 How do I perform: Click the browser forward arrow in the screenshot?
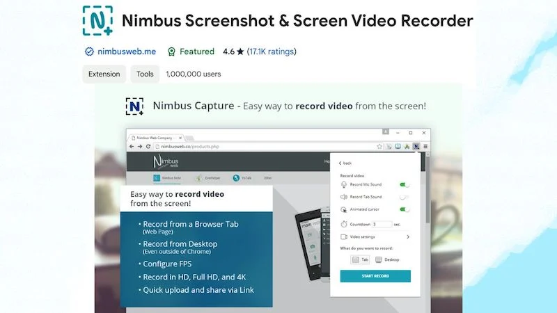pos(140,147)
